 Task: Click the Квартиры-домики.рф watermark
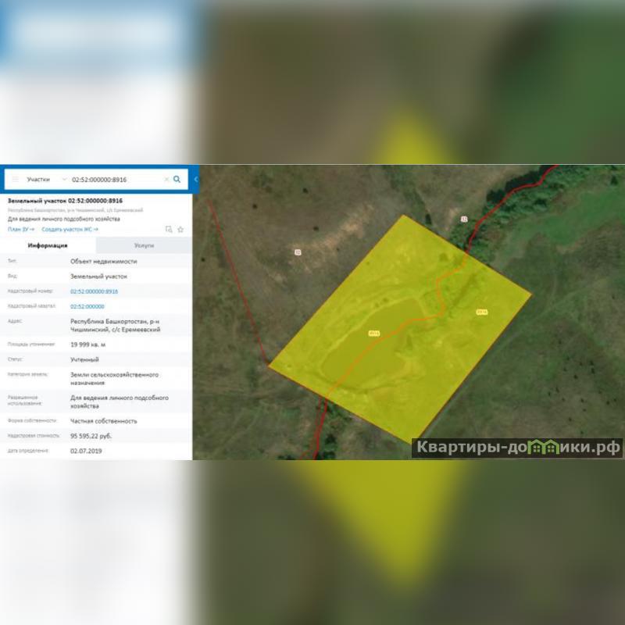[x=518, y=448]
